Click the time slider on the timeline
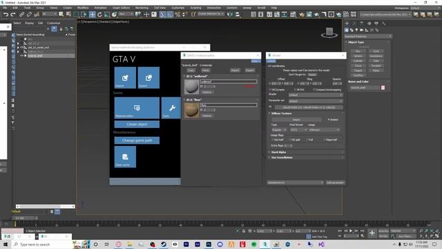 coord(24,218)
